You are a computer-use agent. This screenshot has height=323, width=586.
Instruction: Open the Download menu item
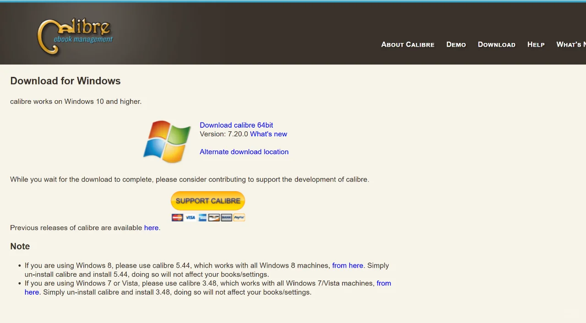coord(497,44)
